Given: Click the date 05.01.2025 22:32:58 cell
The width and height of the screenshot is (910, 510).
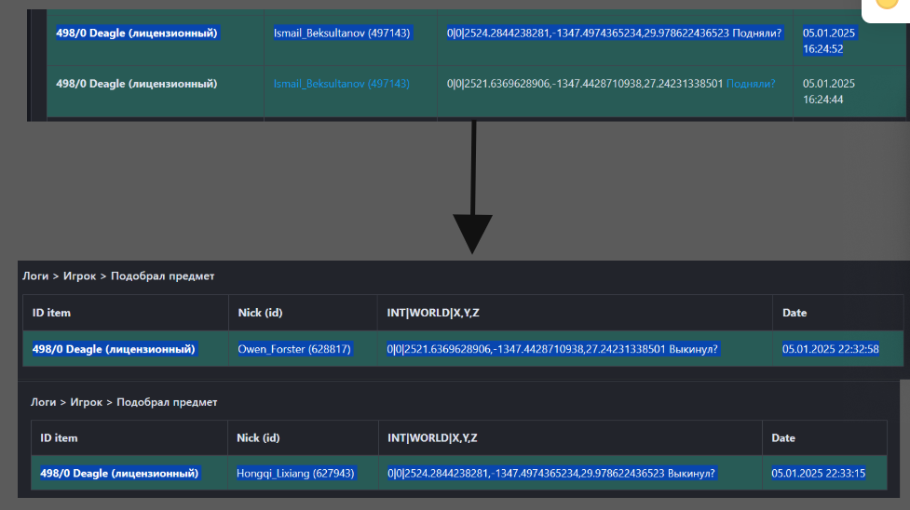Looking at the screenshot, I should (x=830, y=349).
